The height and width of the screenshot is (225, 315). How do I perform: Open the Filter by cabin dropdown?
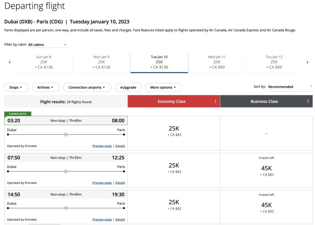tap(47, 45)
